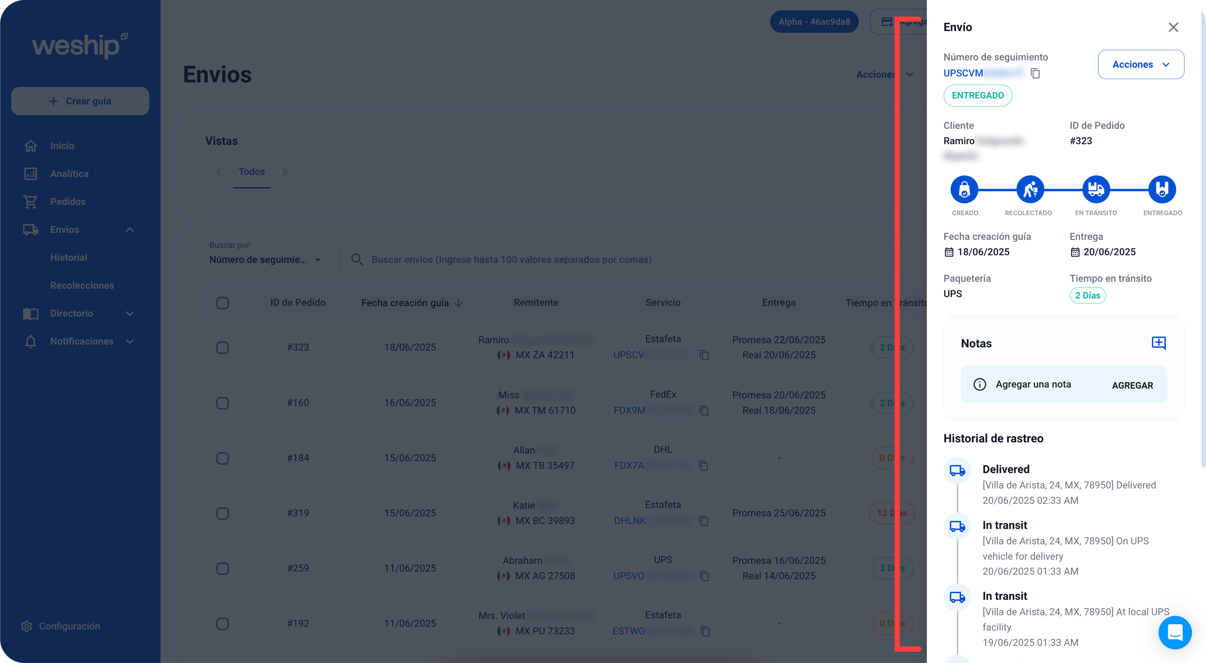This screenshot has width=1206, height=663.
Task: Open Historial under Envios
Action: coord(69,257)
